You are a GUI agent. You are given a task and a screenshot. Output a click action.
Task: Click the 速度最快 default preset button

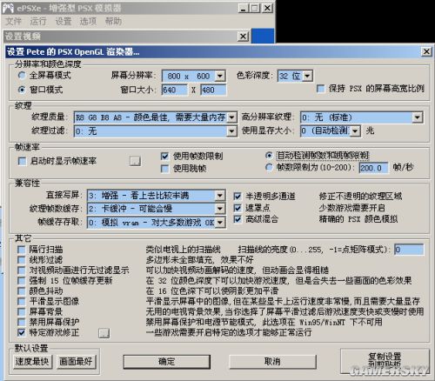pos(32,362)
